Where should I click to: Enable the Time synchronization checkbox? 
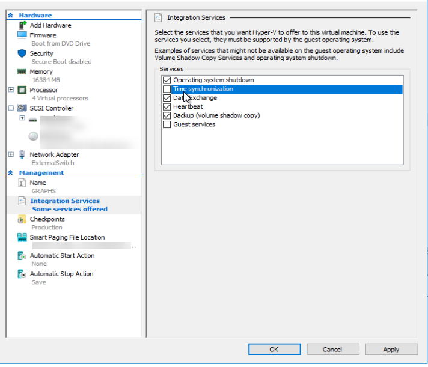point(167,89)
